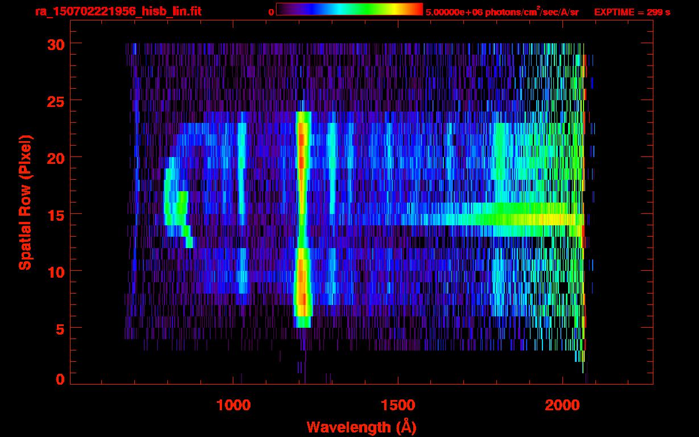Viewport: 699px width, 437px height.
Task: Click x-axis tick label 1000
Action: pos(234,405)
